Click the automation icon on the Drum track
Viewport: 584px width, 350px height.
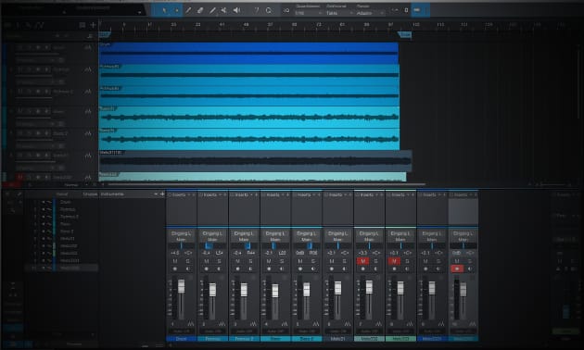[88, 48]
